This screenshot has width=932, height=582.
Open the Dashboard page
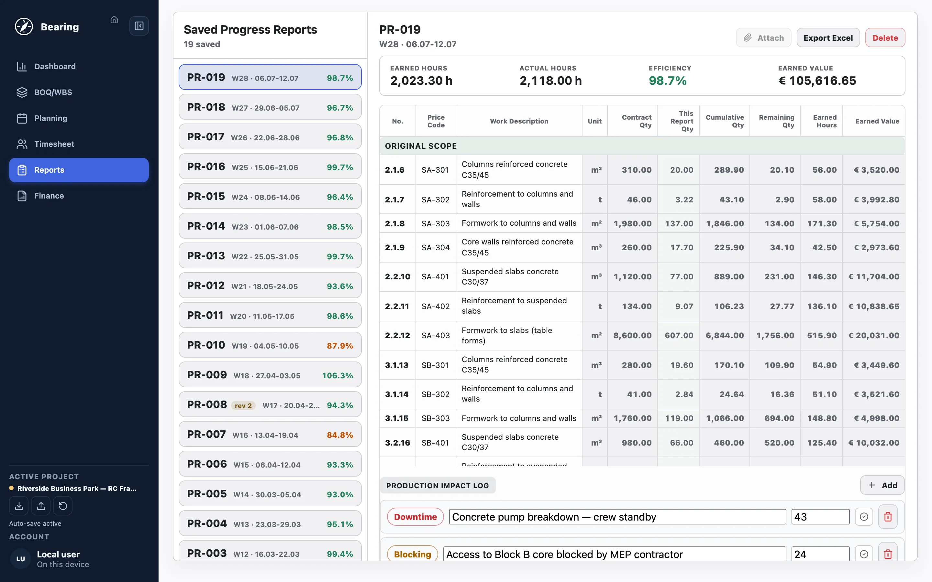79,66
